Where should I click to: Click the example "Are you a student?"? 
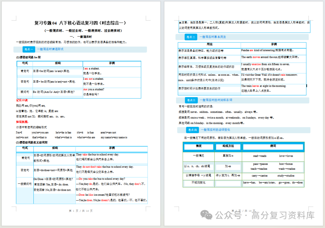tap(94, 89)
